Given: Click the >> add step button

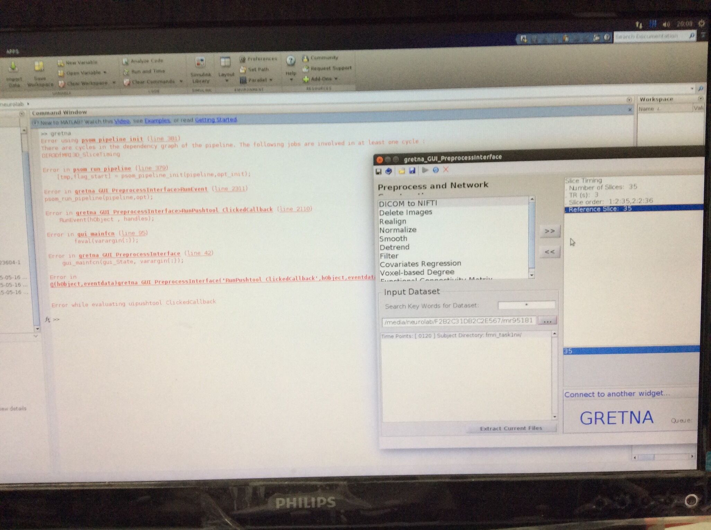Looking at the screenshot, I should coord(550,231).
